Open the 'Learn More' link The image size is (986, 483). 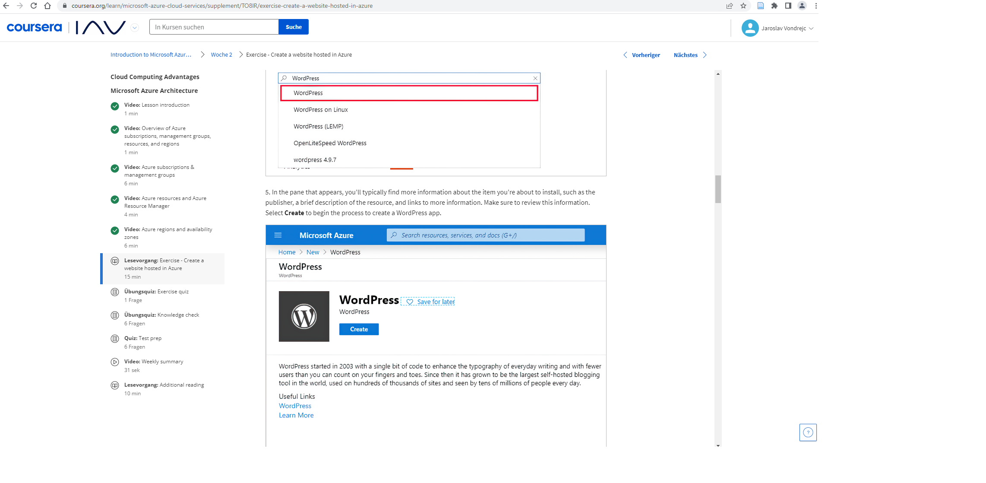(x=296, y=415)
